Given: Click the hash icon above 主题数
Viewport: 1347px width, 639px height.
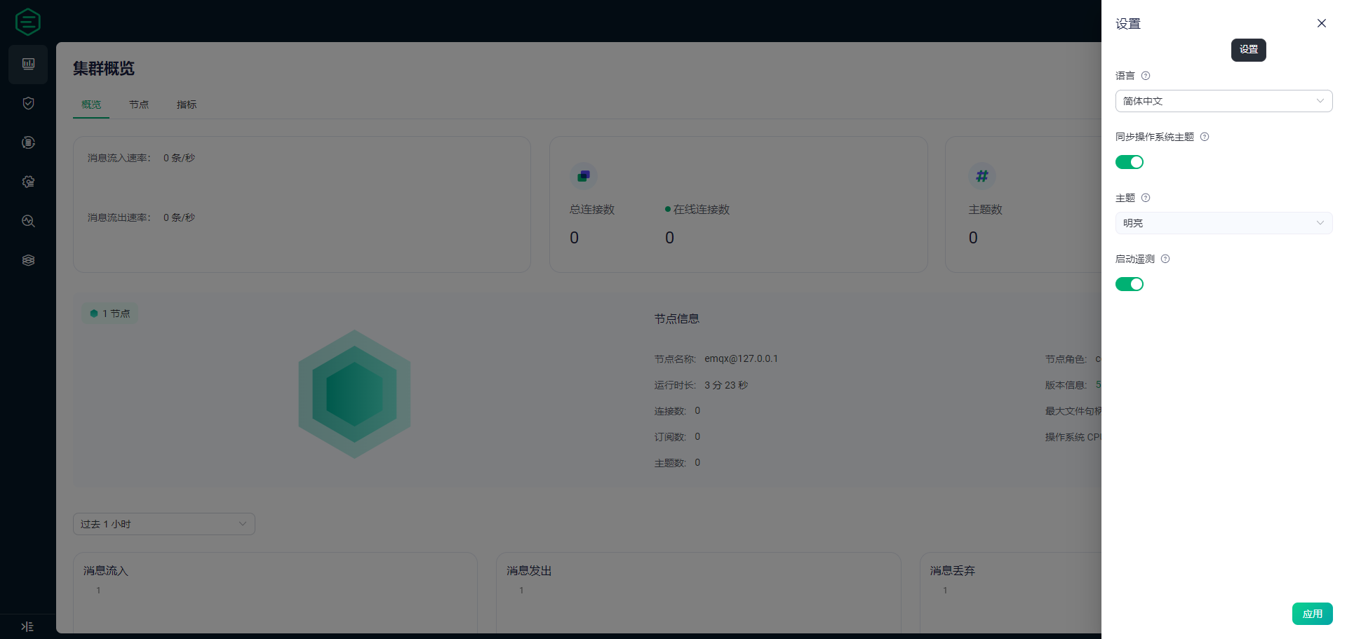Looking at the screenshot, I should [x=982, y=176].
